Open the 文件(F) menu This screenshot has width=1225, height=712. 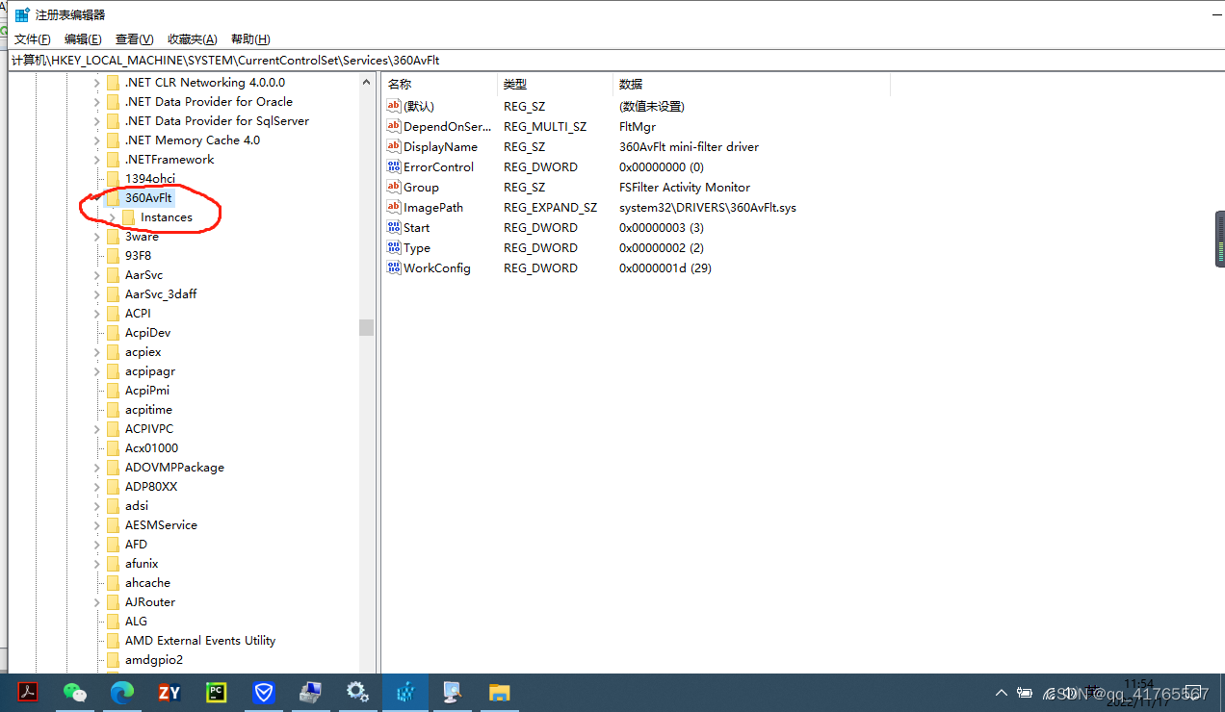pos(32,39)
